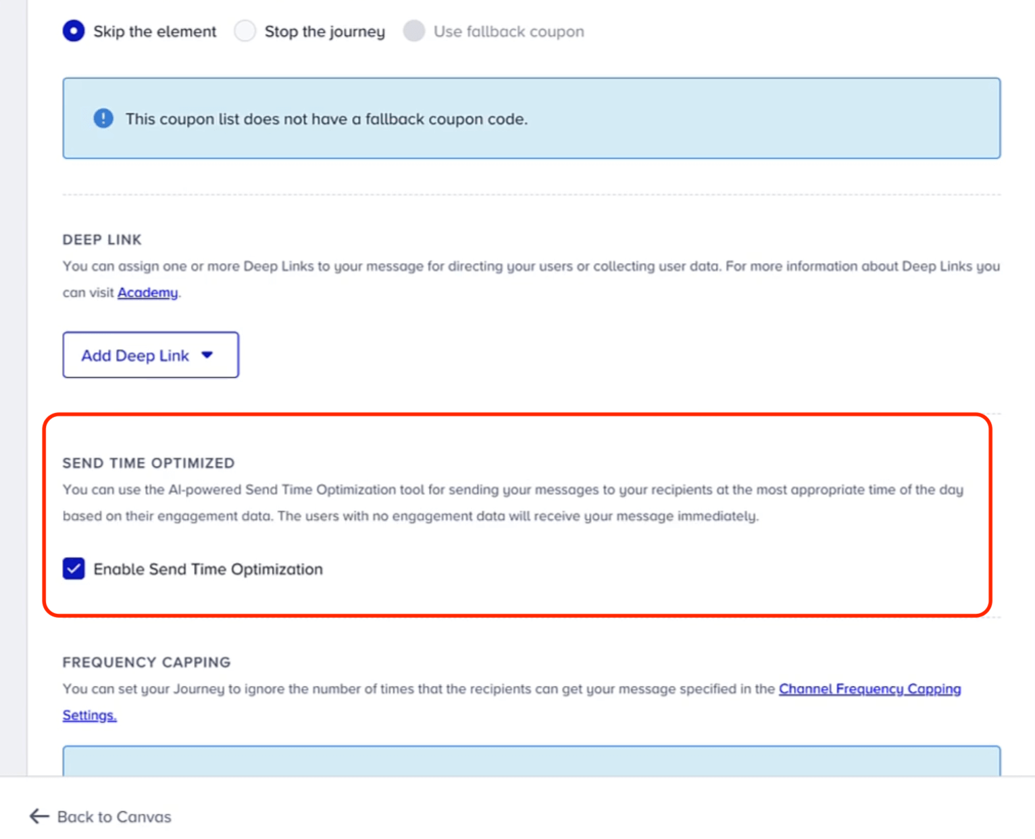1035x839 pixels.
Task: Click the back arrow beside Back to Canvas
Action: [x=39, y=817]
